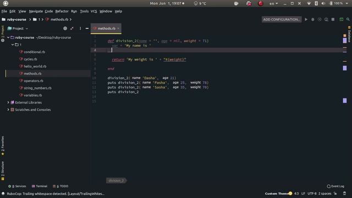
Task: Close the methods.rb tab
Action: (118, 29)
